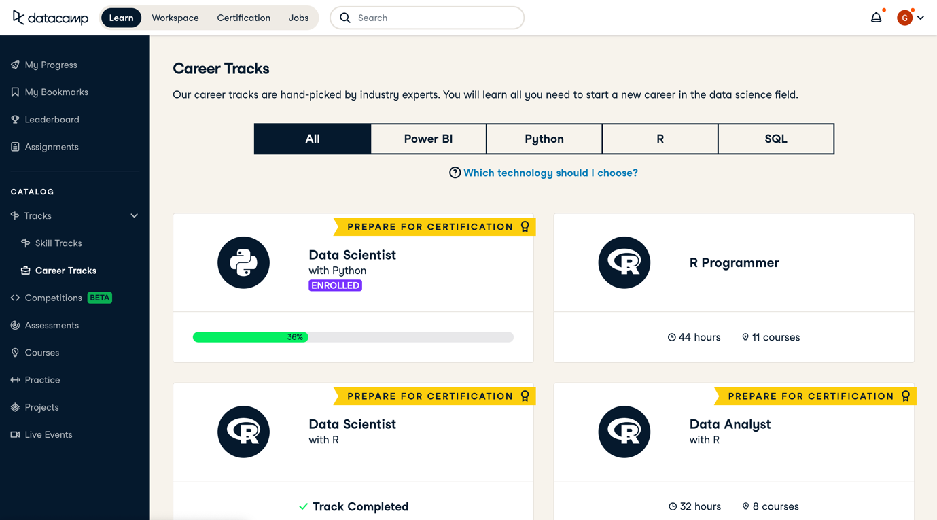Open the notifications bell

click(877, 18)
